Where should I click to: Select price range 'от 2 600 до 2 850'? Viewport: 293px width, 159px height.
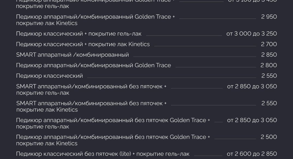[x=252, y=154]
